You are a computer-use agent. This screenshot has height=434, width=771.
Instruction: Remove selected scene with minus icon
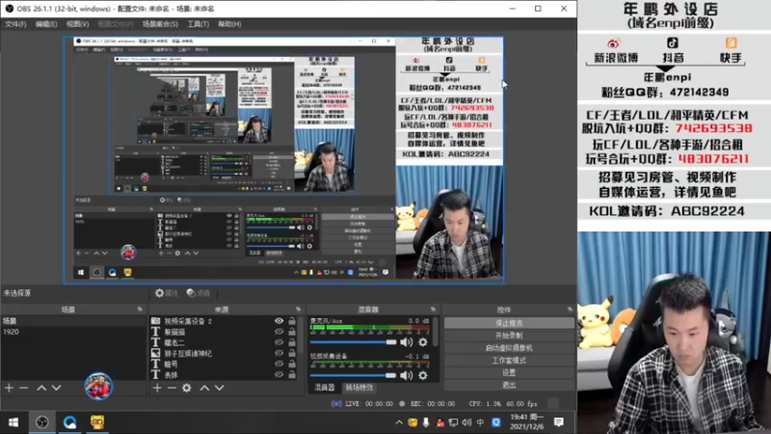[23, 388]
